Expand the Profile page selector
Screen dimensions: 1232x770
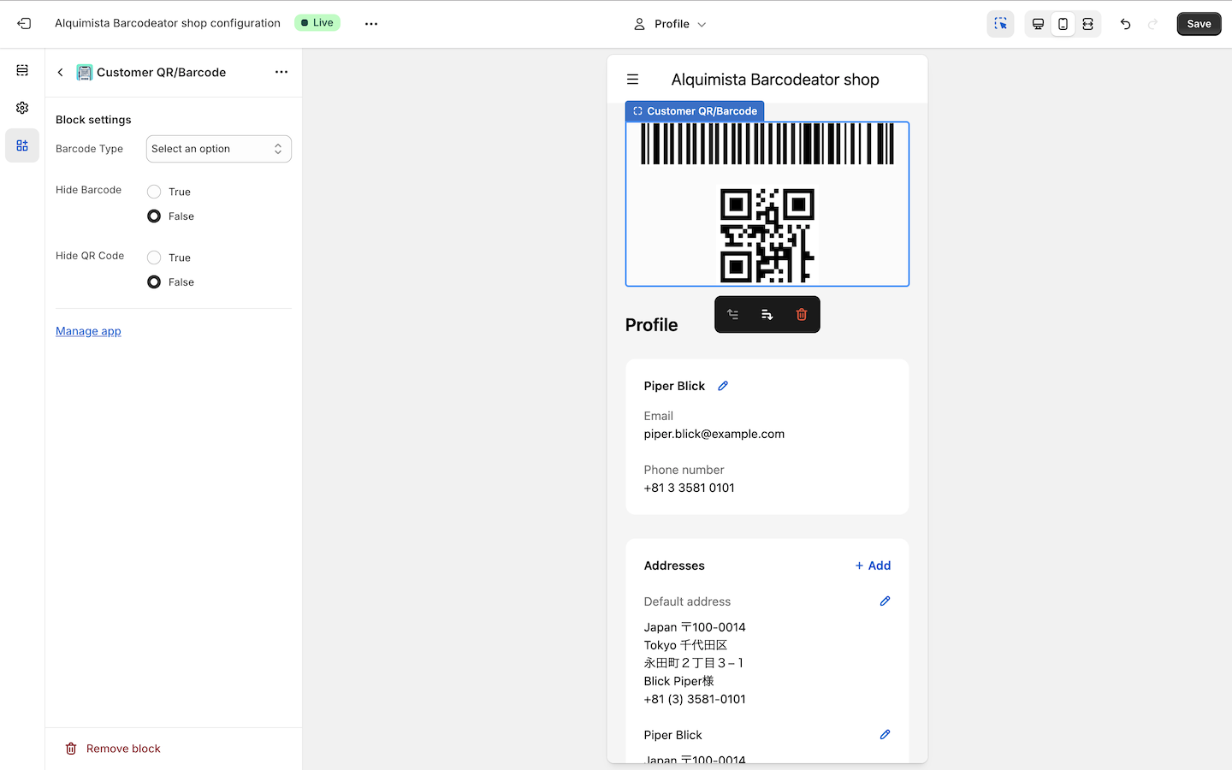pos(672,24)
